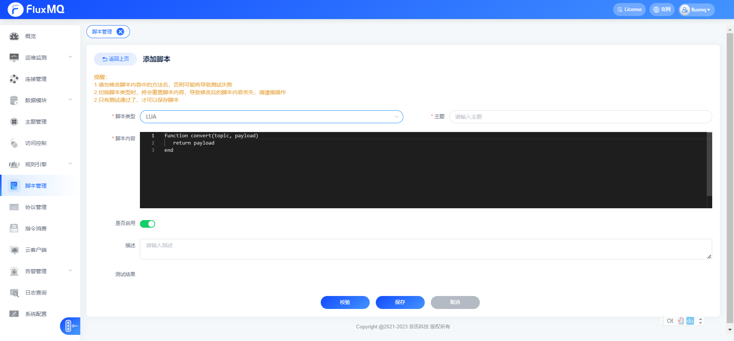Image resolution: width=734 pixels, height=341 pixels.
Task: Click the 保存 save button
Action: [400, 302]
